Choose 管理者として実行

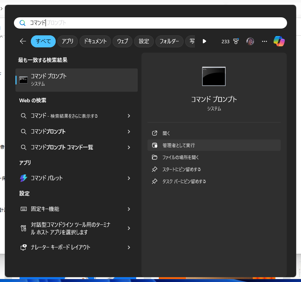[214, 145]
